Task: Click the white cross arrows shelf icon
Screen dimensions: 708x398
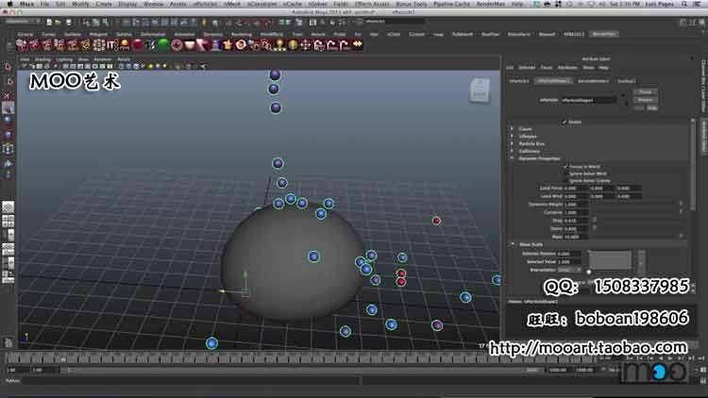Action: 306,44
